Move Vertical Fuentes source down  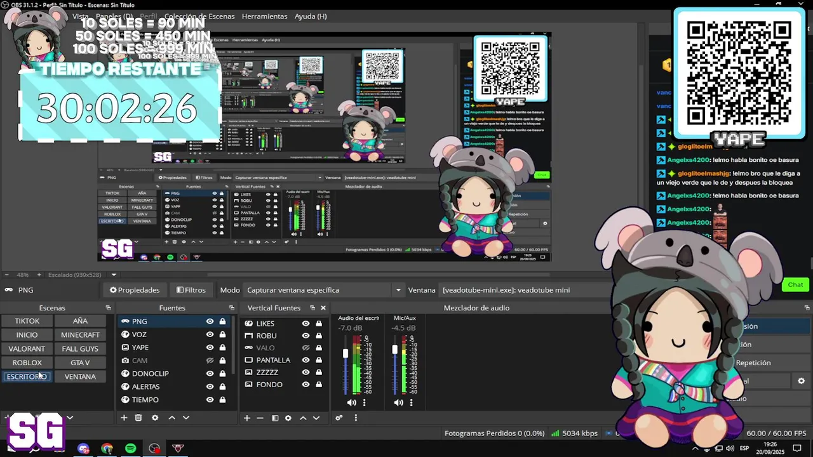[x=316, y=418]
